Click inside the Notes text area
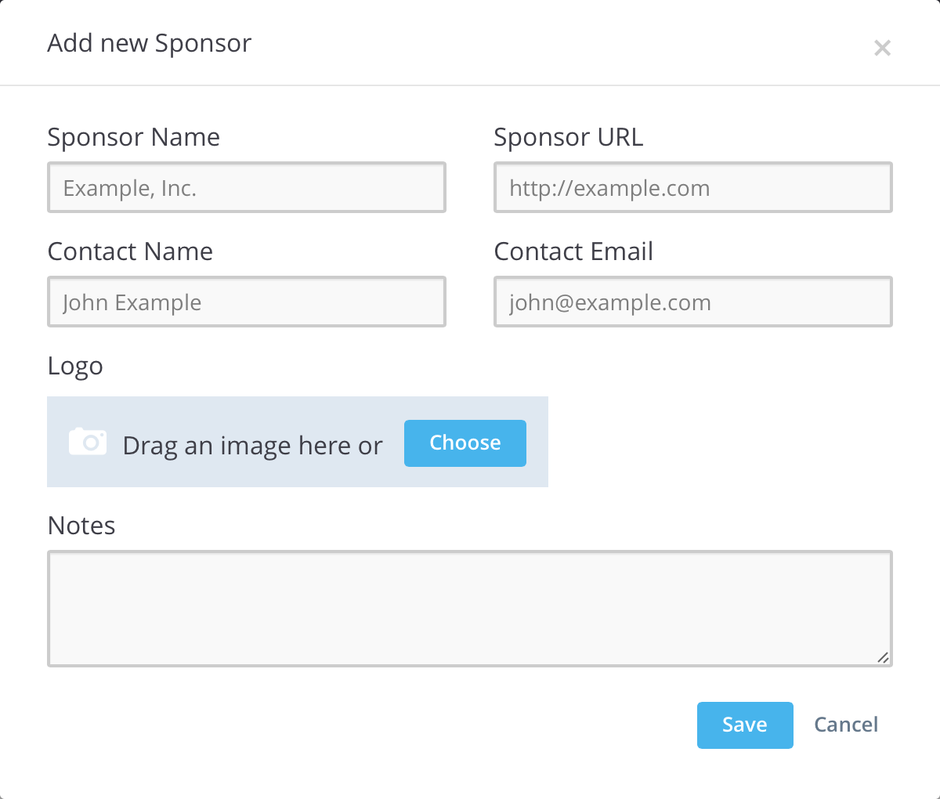Screen dimensions: 940x799 click(470, 608)
